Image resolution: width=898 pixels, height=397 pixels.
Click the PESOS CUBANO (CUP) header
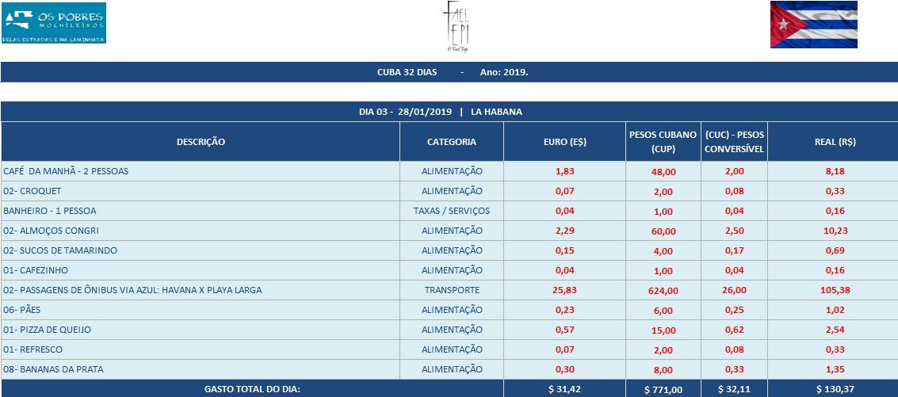point(663,142)
